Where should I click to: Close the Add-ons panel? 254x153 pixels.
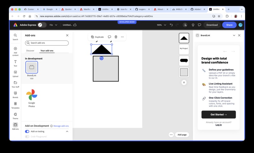(x=67, y=35)
